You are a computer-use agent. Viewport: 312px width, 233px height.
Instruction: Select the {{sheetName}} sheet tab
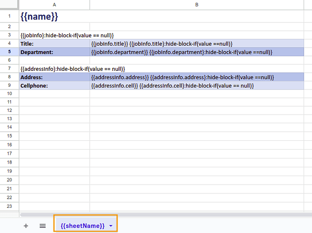(x=82, y=226)
